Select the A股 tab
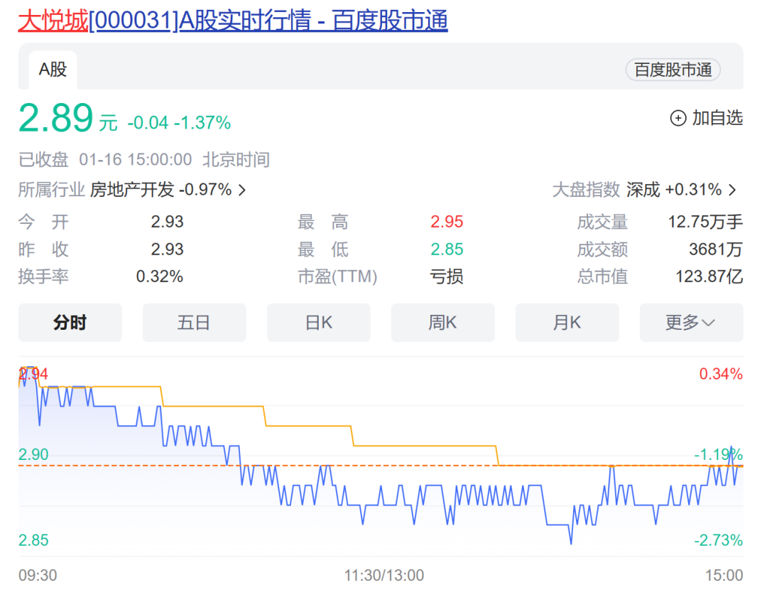The width and height of the screenshot is (767, 590). (x=53, y=70)
